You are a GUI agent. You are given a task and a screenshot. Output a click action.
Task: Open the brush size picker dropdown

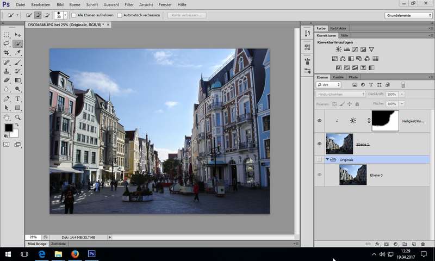(66, 15)
